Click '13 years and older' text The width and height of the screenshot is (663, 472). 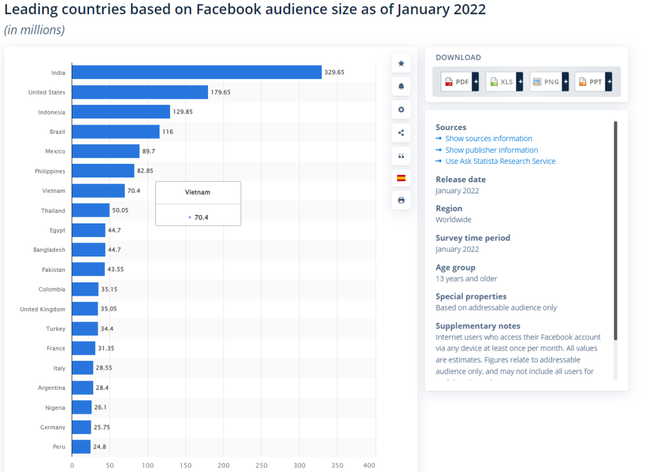(467, 279)
